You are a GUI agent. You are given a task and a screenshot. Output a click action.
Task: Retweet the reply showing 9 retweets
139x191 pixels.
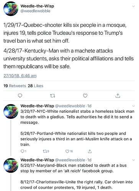pos(46,151)
